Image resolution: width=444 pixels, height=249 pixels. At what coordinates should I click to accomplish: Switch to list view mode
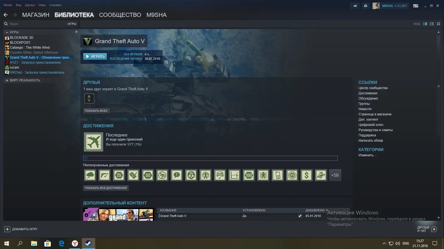(432, 24)
